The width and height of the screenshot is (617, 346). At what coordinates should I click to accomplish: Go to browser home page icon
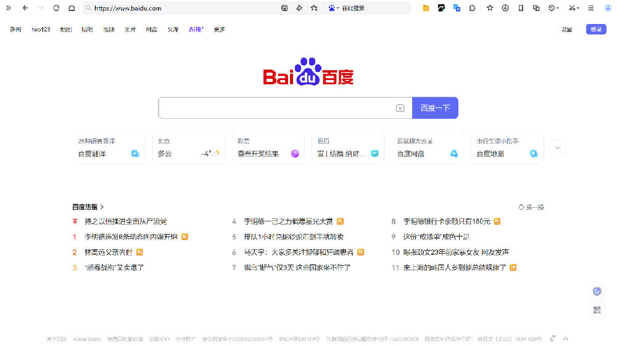[72, 8]
